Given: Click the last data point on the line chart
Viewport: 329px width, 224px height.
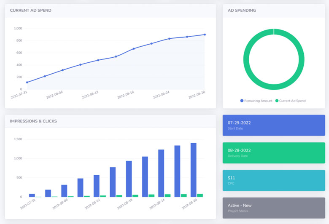Looking at the screenshot, I should [x=205, y=35].
